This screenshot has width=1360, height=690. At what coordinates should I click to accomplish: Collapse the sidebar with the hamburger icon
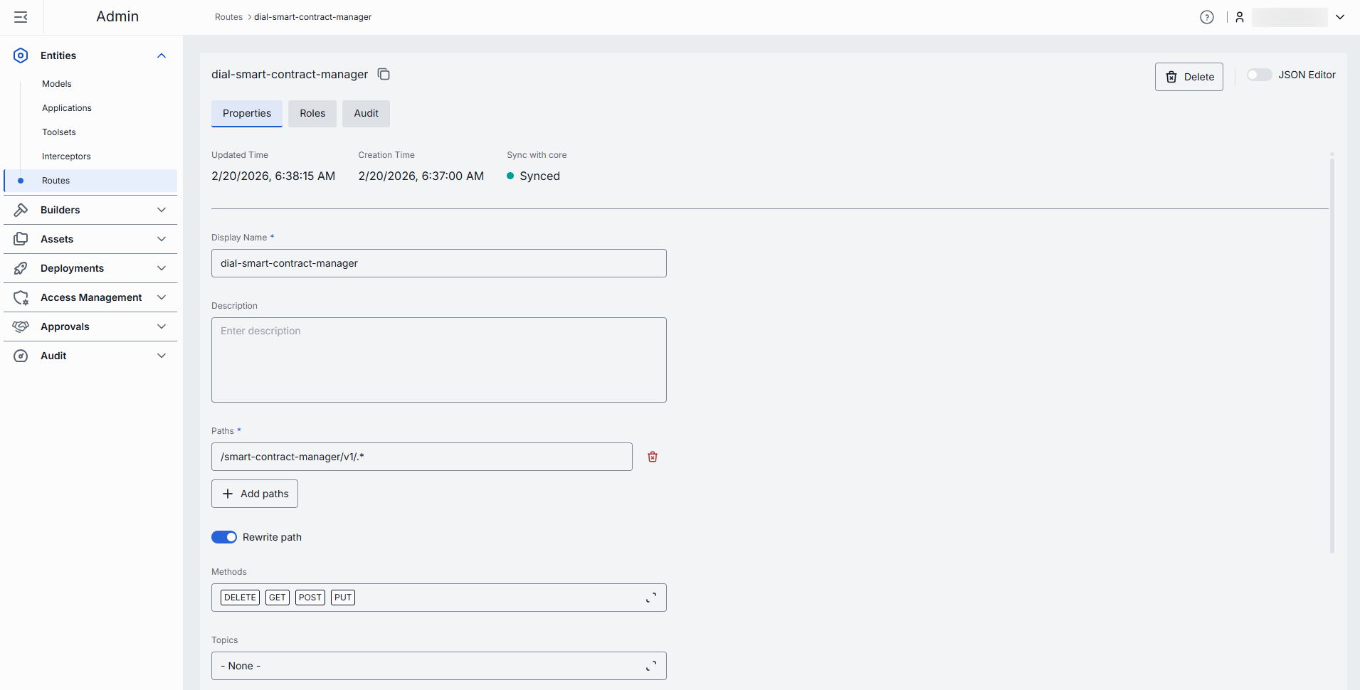21,17
